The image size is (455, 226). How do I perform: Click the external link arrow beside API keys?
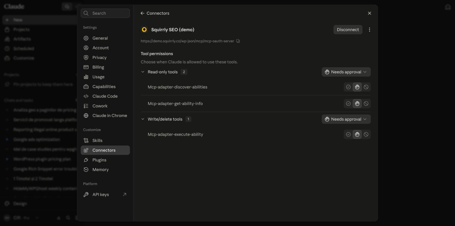coord(124,195)
